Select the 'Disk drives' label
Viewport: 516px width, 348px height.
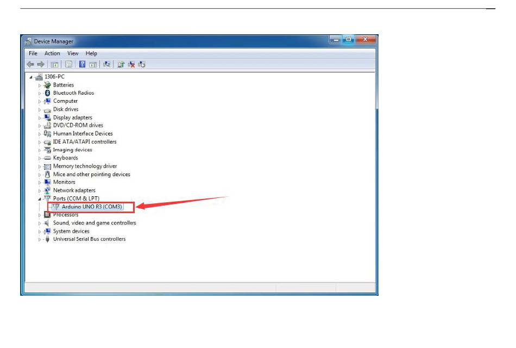[x=66, y=109]
